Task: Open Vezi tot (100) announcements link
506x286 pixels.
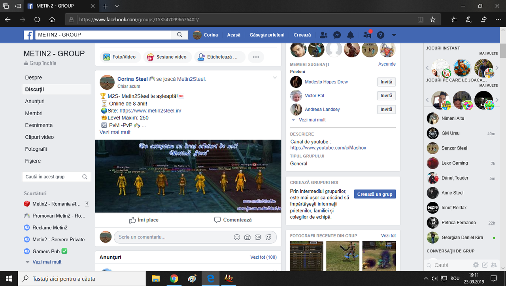Action: pos(263,257)
